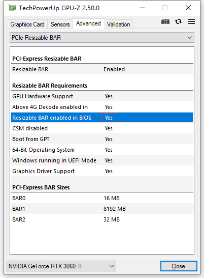Open the hamburger menu icon
Image resolution: width=204 pixels, height=278 pixels.
click(x=191, y=21)
